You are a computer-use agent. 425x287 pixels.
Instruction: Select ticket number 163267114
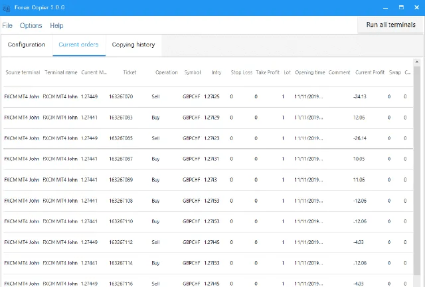(x=121, y=263)
